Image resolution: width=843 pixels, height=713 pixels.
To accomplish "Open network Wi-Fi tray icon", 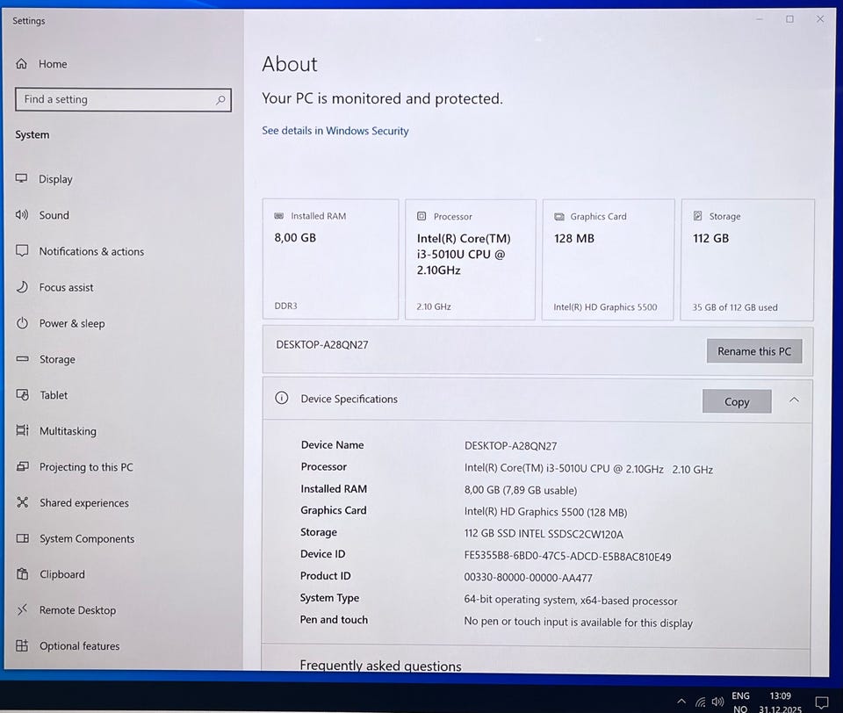I will (700, 702).
